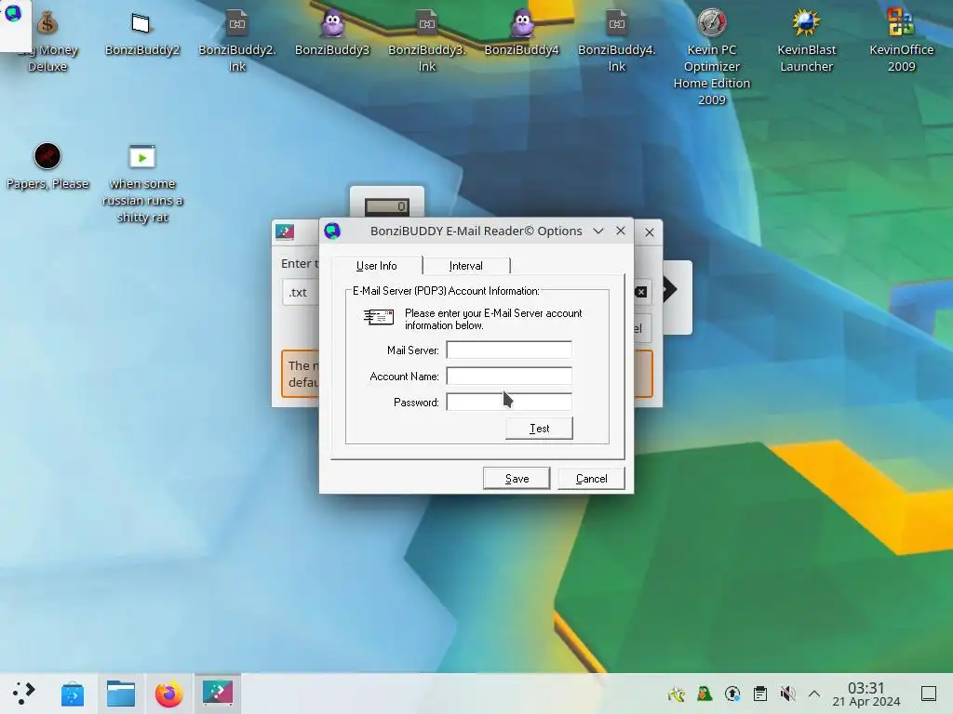The width and height of the screenshot is (953, 714).
Task: Click the muted volume tray icon
Action: [787, 693]
